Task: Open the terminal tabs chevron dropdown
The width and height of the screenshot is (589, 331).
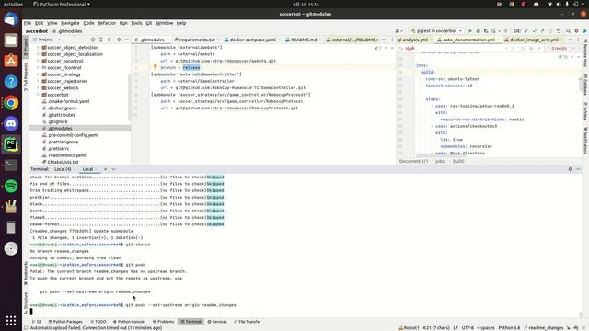Action: (x=113, y=169)
